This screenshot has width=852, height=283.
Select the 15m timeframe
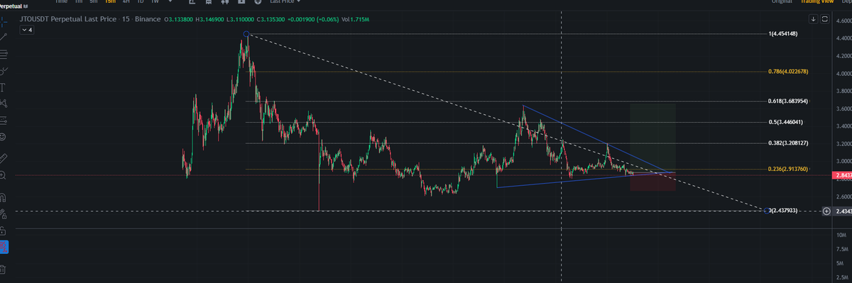coord(110,2)
